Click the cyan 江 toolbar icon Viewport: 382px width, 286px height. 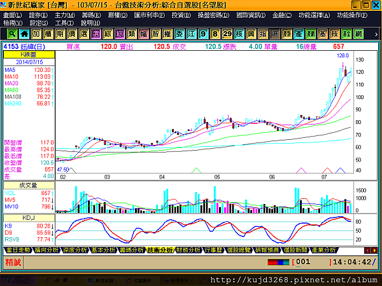(x=191, y=34)
